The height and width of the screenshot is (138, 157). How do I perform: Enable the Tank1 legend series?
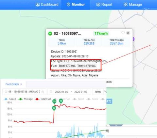tap(78, 99)
